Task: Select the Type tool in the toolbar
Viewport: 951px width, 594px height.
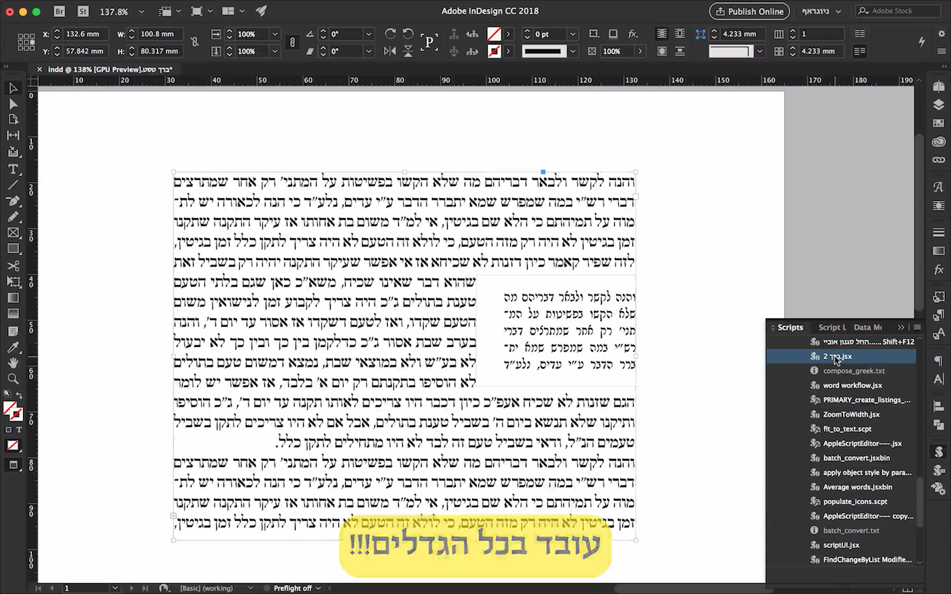Action: 12,169
